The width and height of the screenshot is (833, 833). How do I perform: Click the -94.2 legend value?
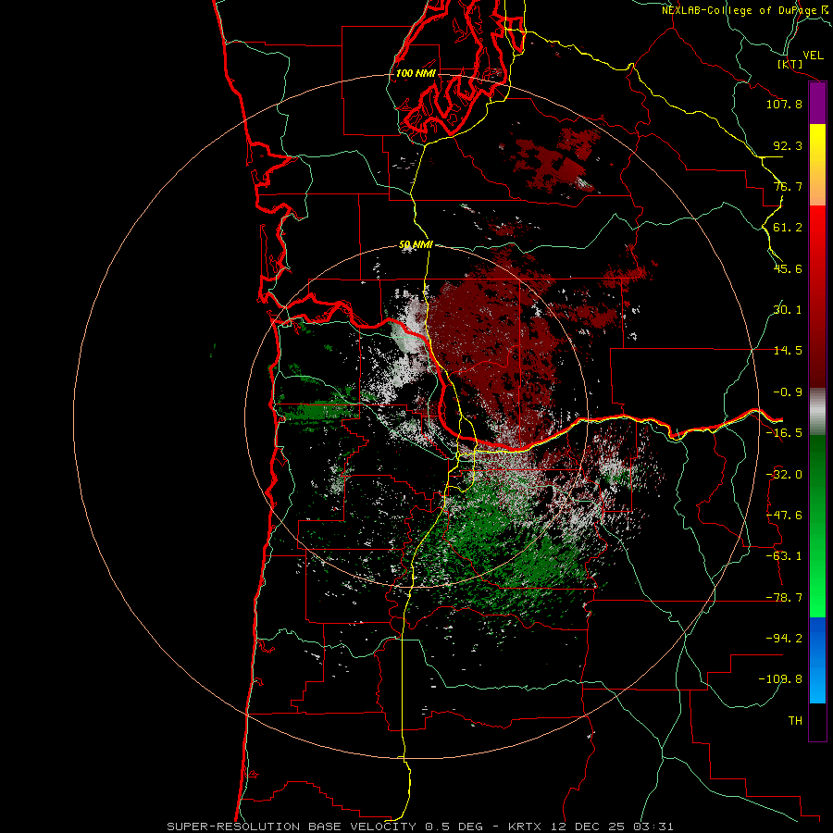784,639
